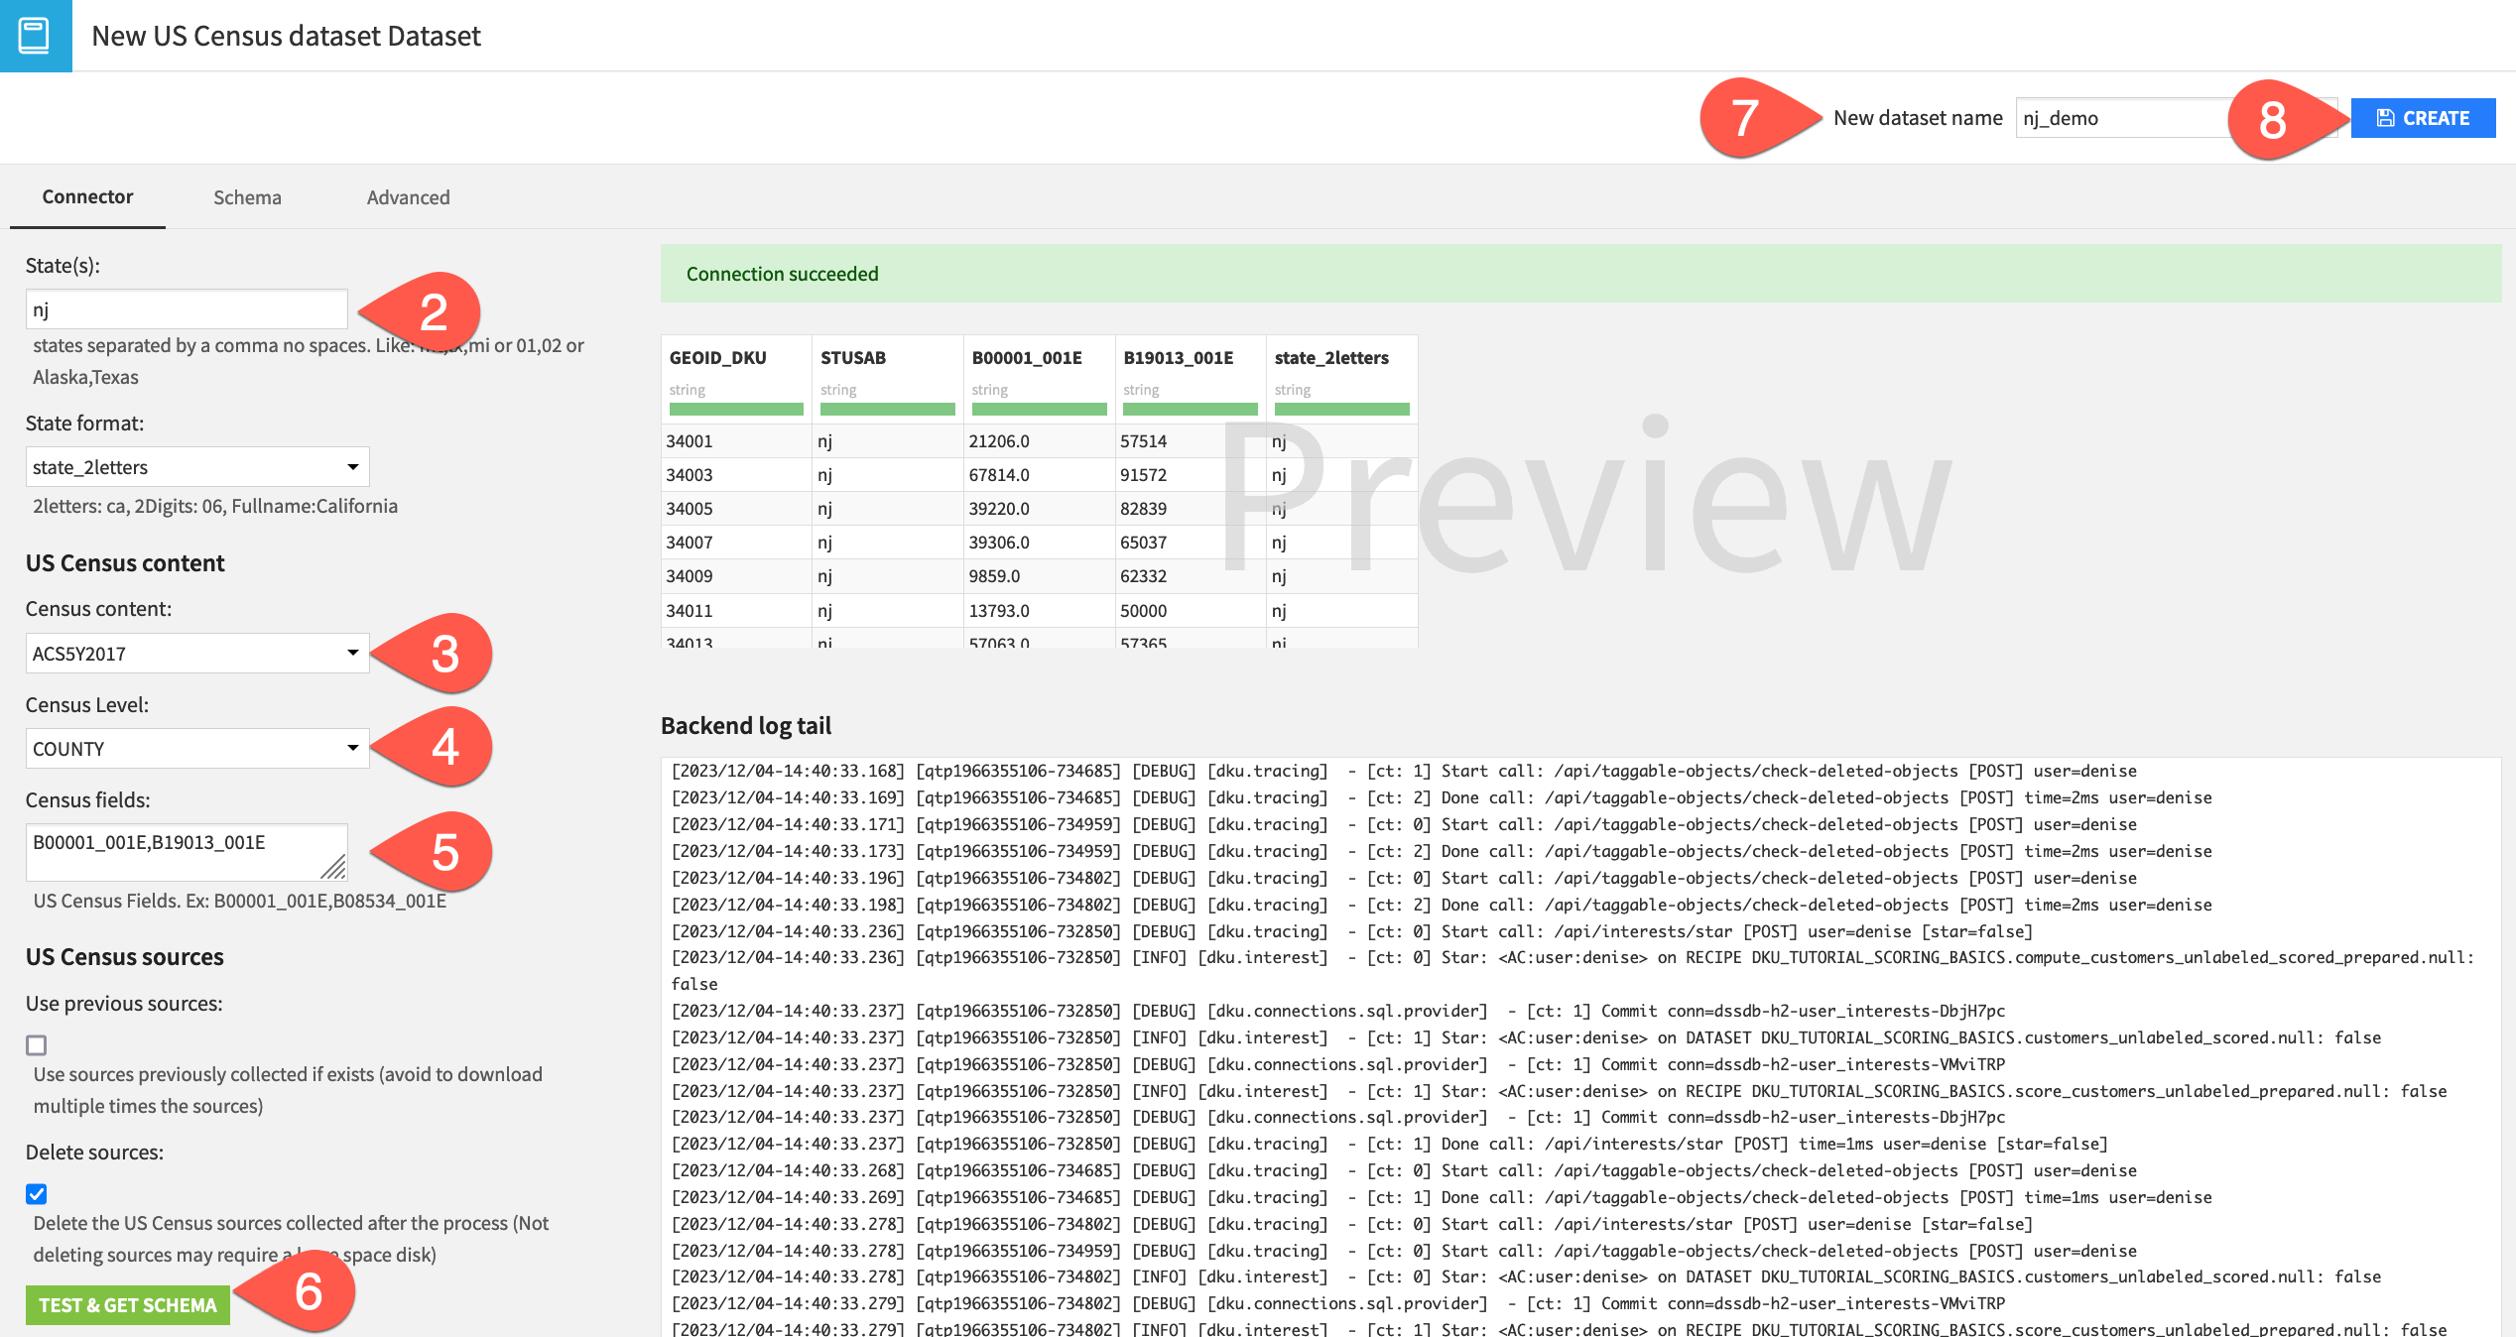This screenshot has height=1337, width=2516.
Task: Click the green validity bar under B19013_001E
Action: tap(1191, 409)
